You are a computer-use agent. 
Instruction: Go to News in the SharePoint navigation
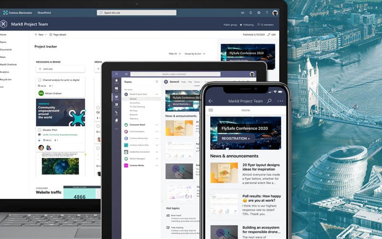click(x=3, y=57)
